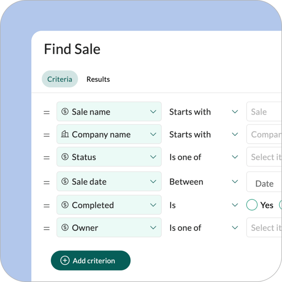Click the drag handle on Owner row
Screen dimensions: 282x282
[x=47, y=228]
